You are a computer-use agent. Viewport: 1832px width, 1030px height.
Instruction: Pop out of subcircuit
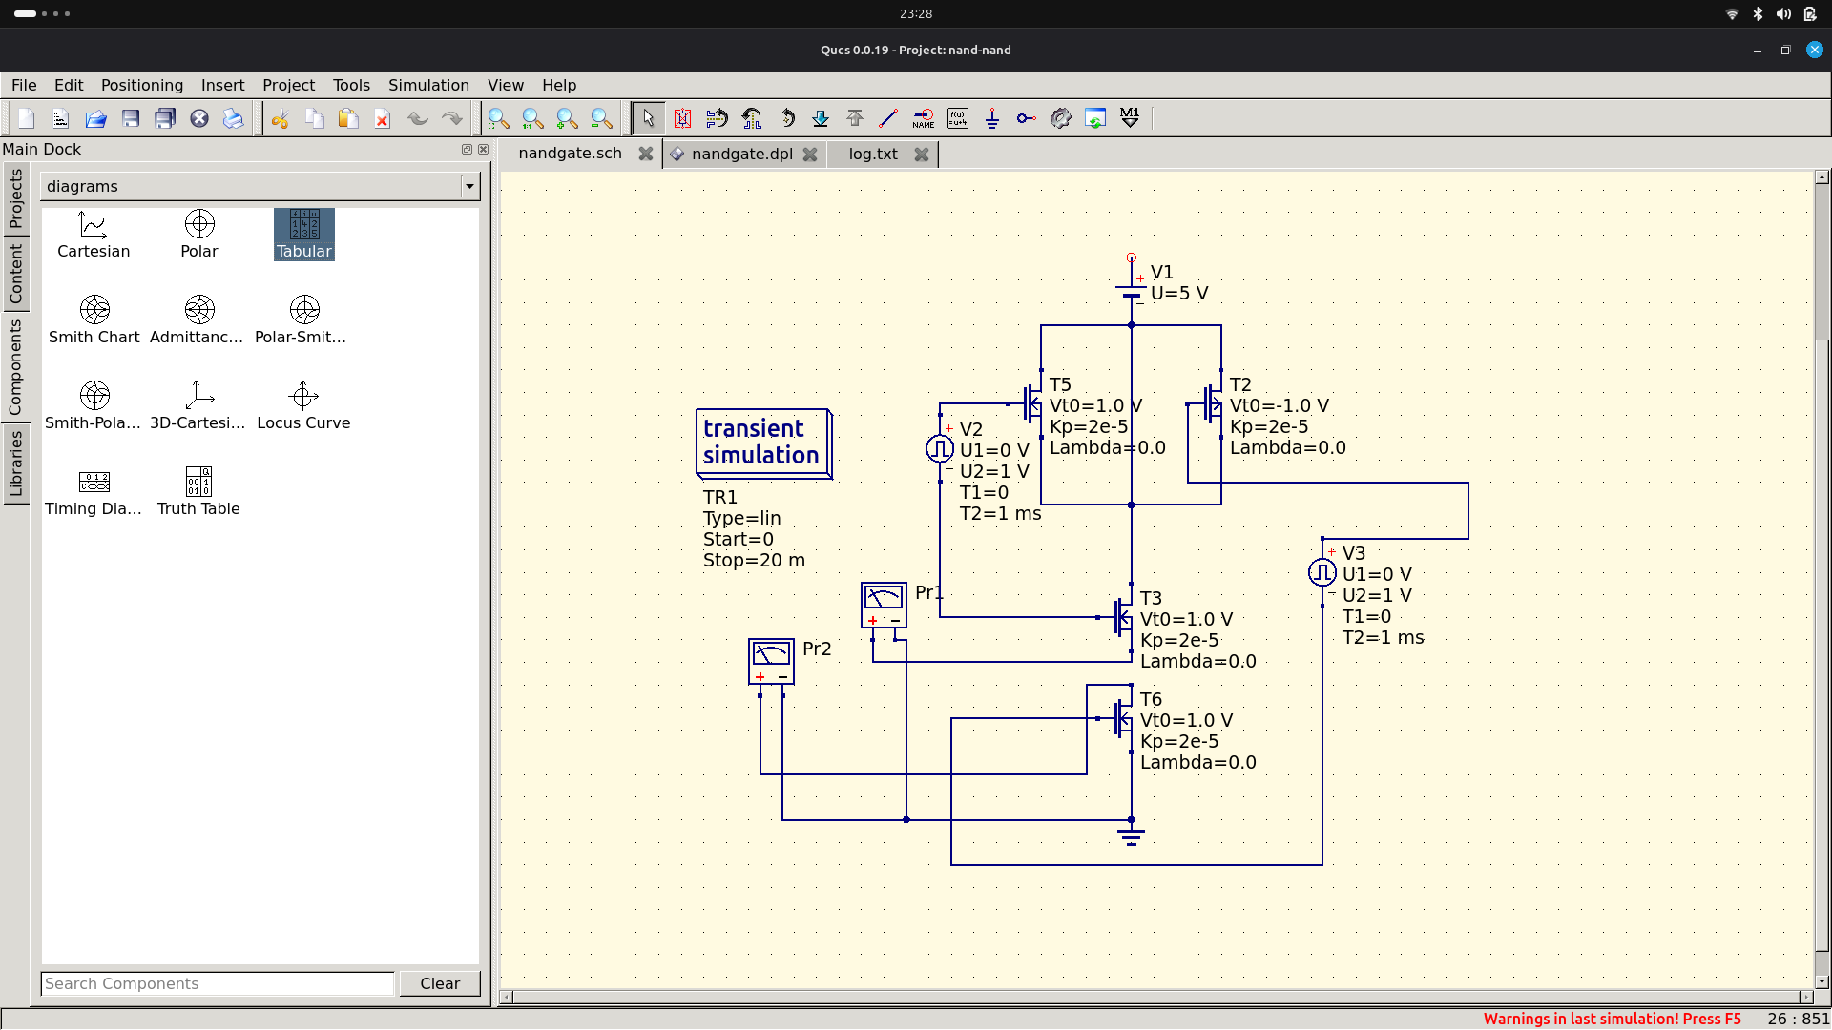pos(855,118)
